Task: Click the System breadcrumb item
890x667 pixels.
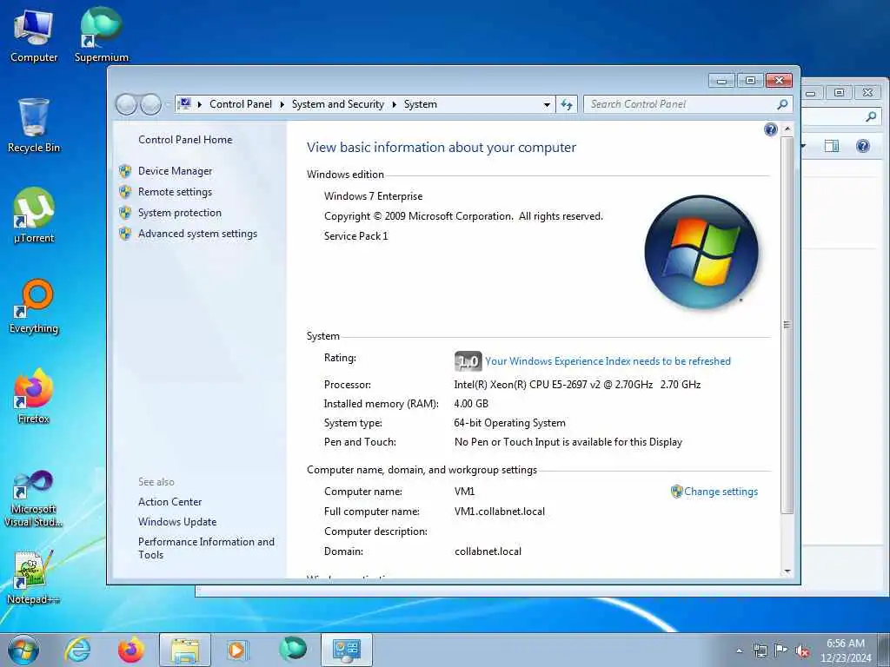Action: coord(421,104)
